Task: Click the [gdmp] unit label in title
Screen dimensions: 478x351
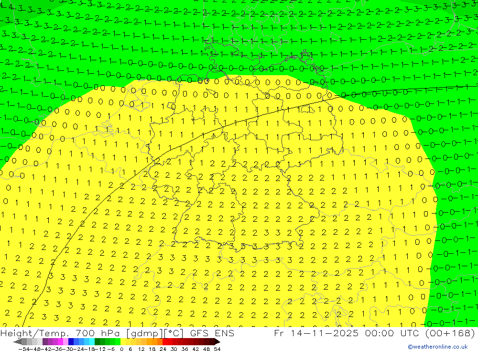Action: coord(144,333)
